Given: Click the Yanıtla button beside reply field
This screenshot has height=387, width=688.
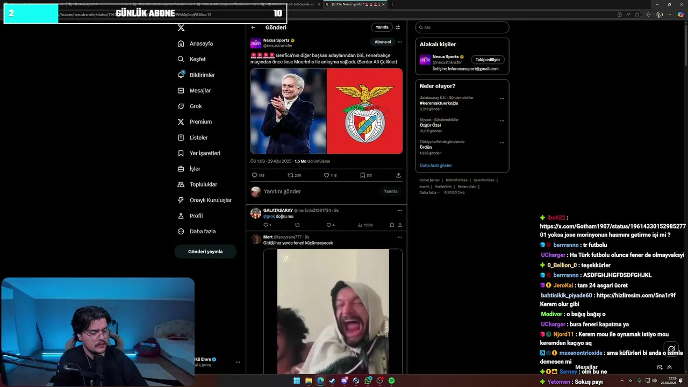Looking at the screenshot, I should pyautogui.click(x=391, y=191).
